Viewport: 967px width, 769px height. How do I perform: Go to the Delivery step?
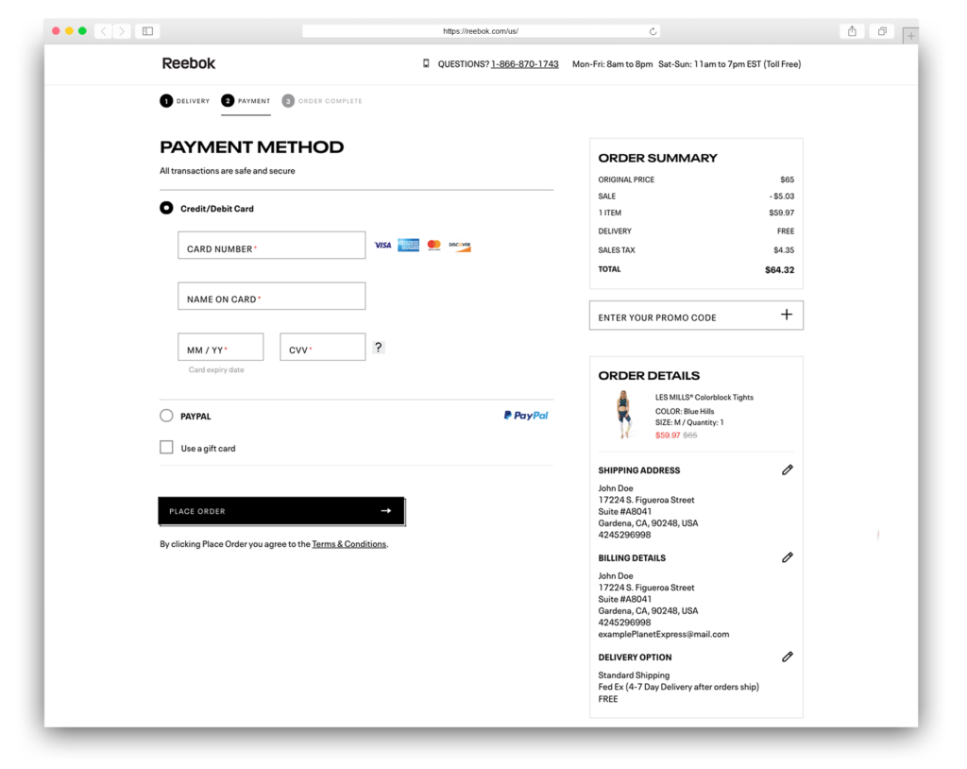click(185, 100)
